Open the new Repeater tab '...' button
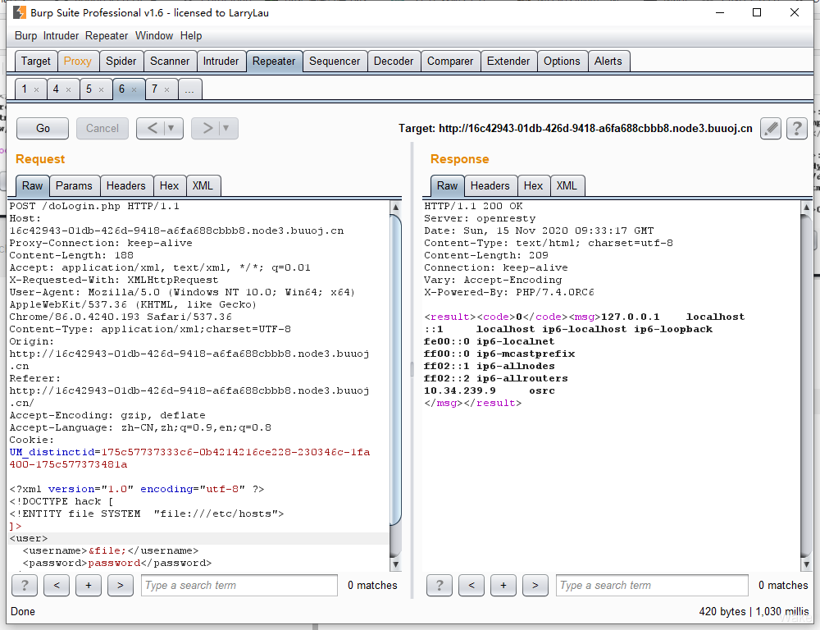 click(x=190, y=89)
